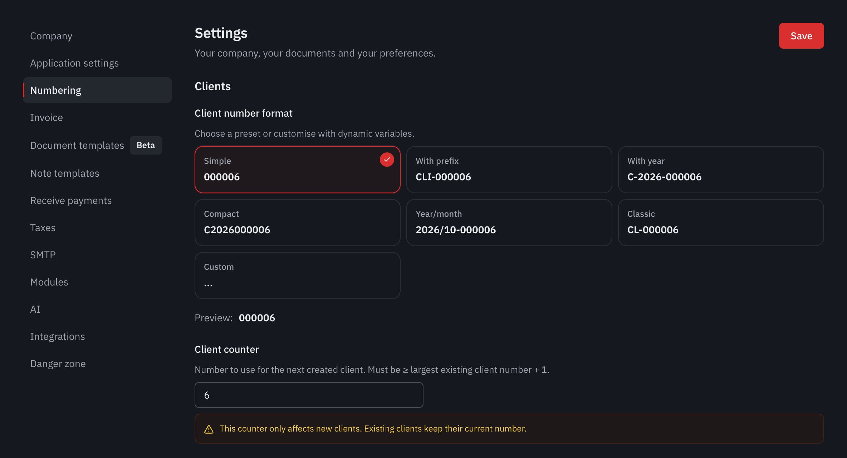Click the Beta badge next to Document templates
Image resolution: width=847 pixels, height=458 pixels.
[x=146, y=145]
